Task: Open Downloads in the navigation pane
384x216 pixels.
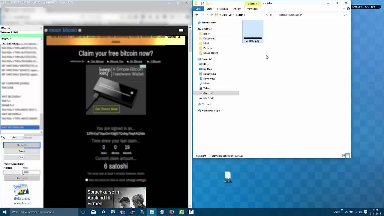Action: coord(209,79)
